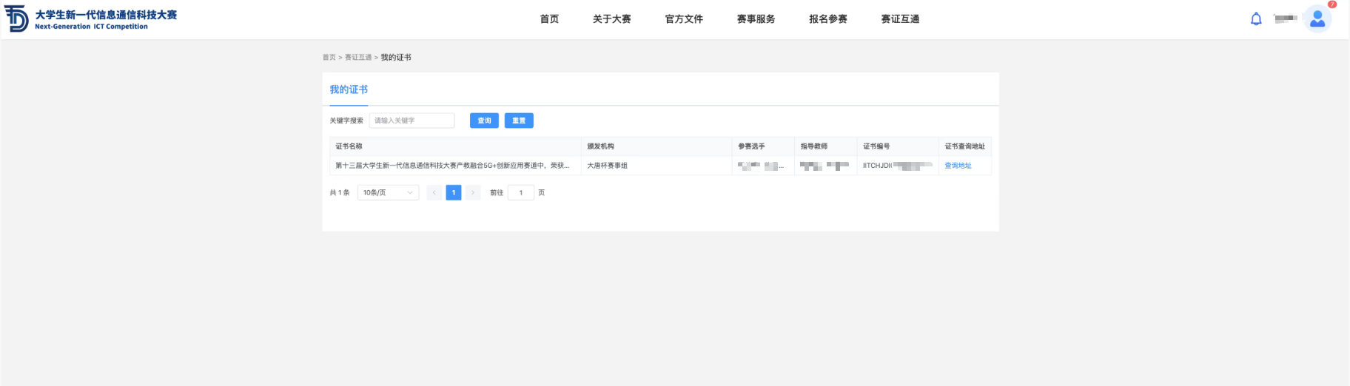Image resolution: width=1350 pixels, height=386 pixels.
Task: Click 赛证互通 breadcrumb link
Action: click(x=358, y=58)
